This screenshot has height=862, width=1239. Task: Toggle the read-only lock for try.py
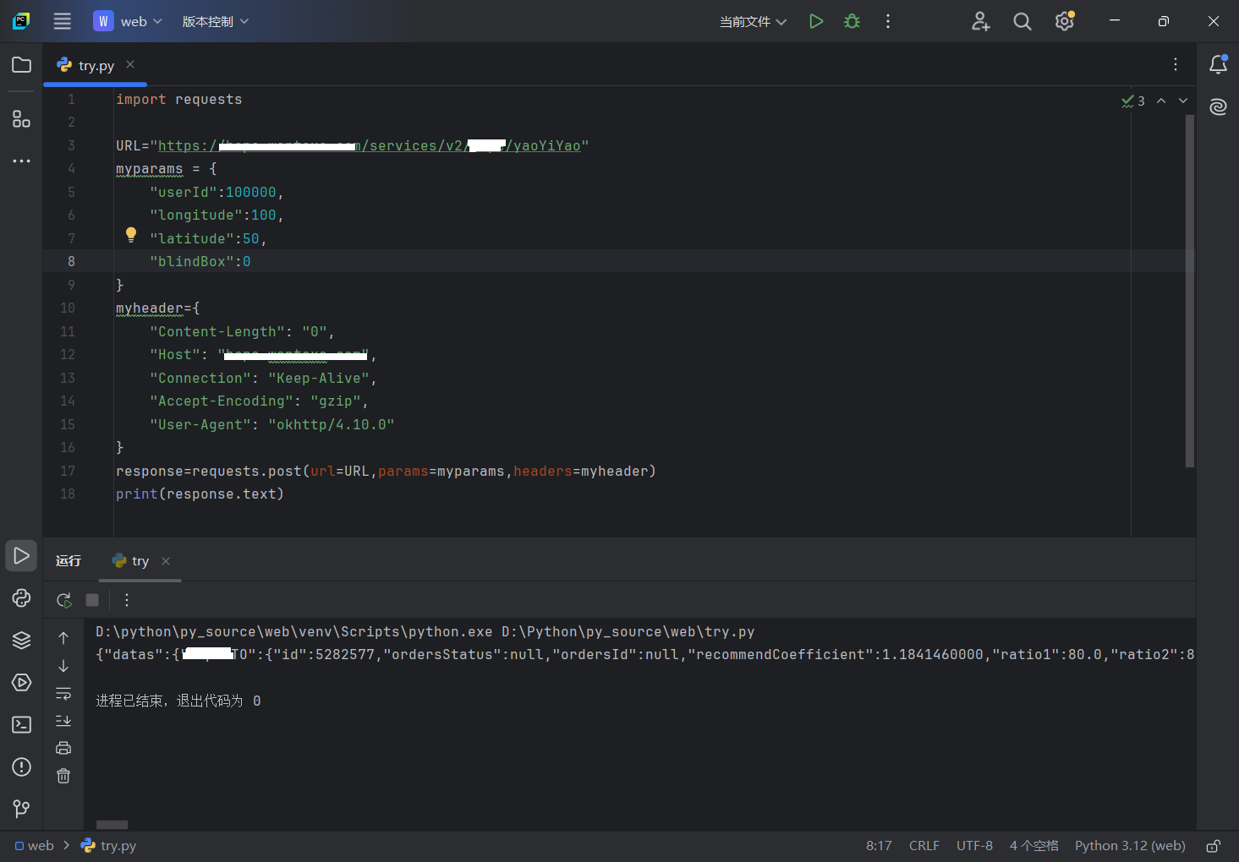(x=1213, y=846)
